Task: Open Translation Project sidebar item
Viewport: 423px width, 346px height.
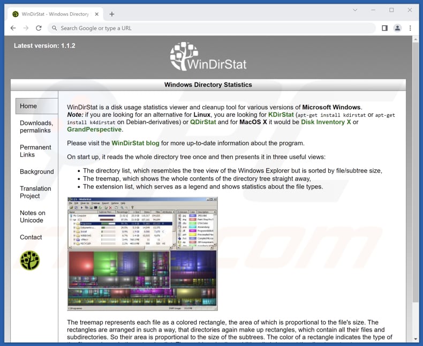Action: [35, 192]
